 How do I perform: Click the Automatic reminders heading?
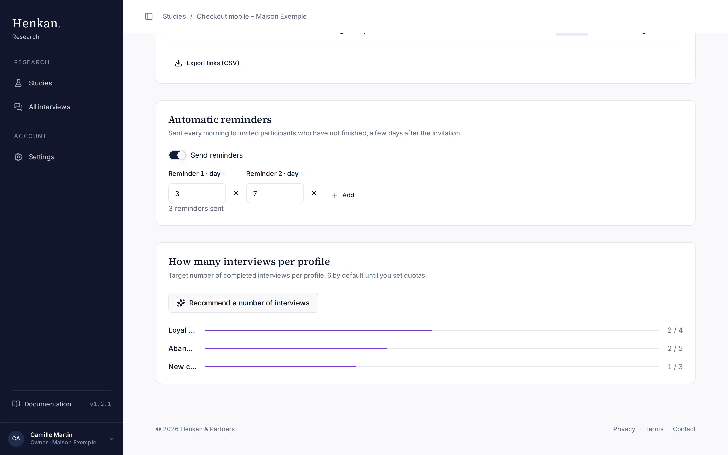[220, 120]
